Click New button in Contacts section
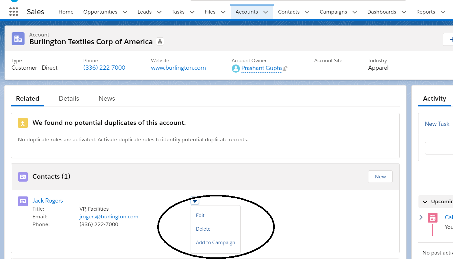 pyautogui.click(x=380, y=177)
